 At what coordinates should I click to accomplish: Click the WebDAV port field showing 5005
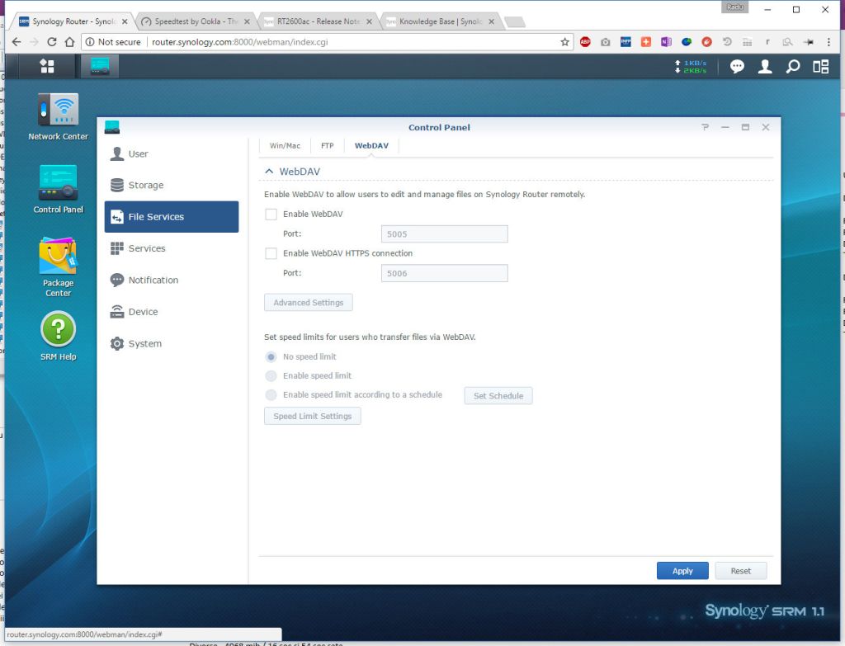tap(445, 234)
